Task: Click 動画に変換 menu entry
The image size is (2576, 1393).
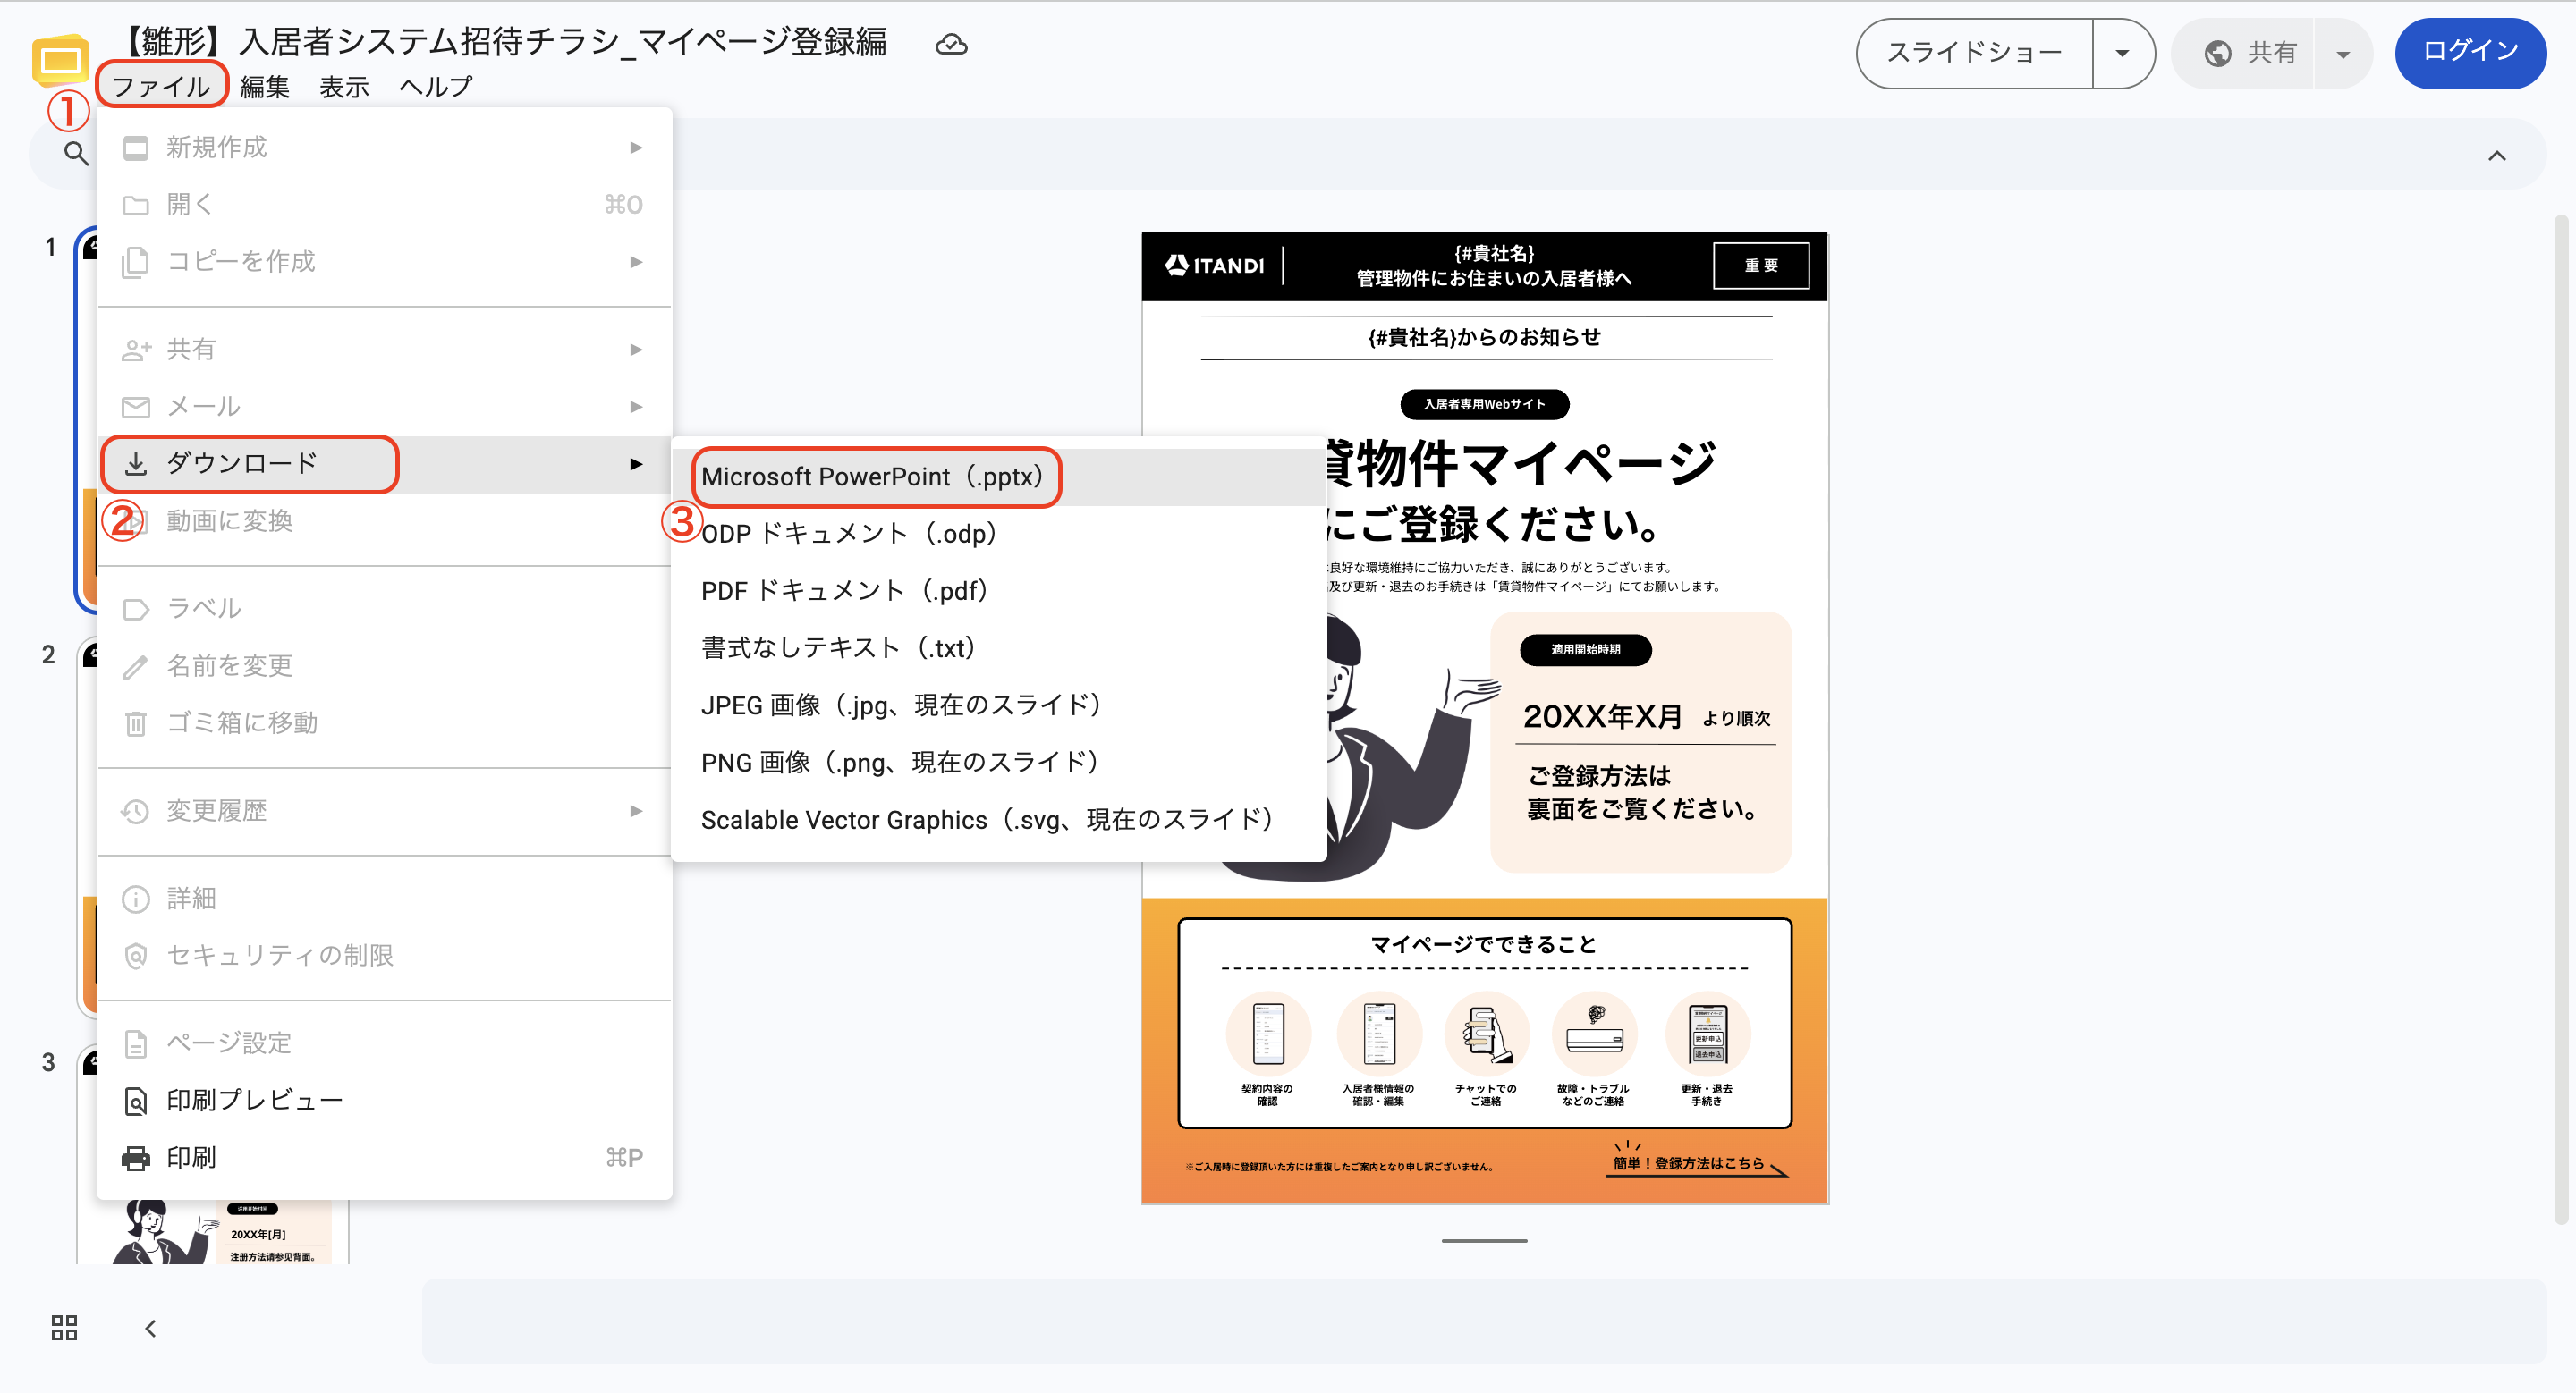Action: [x=384, y=521]
